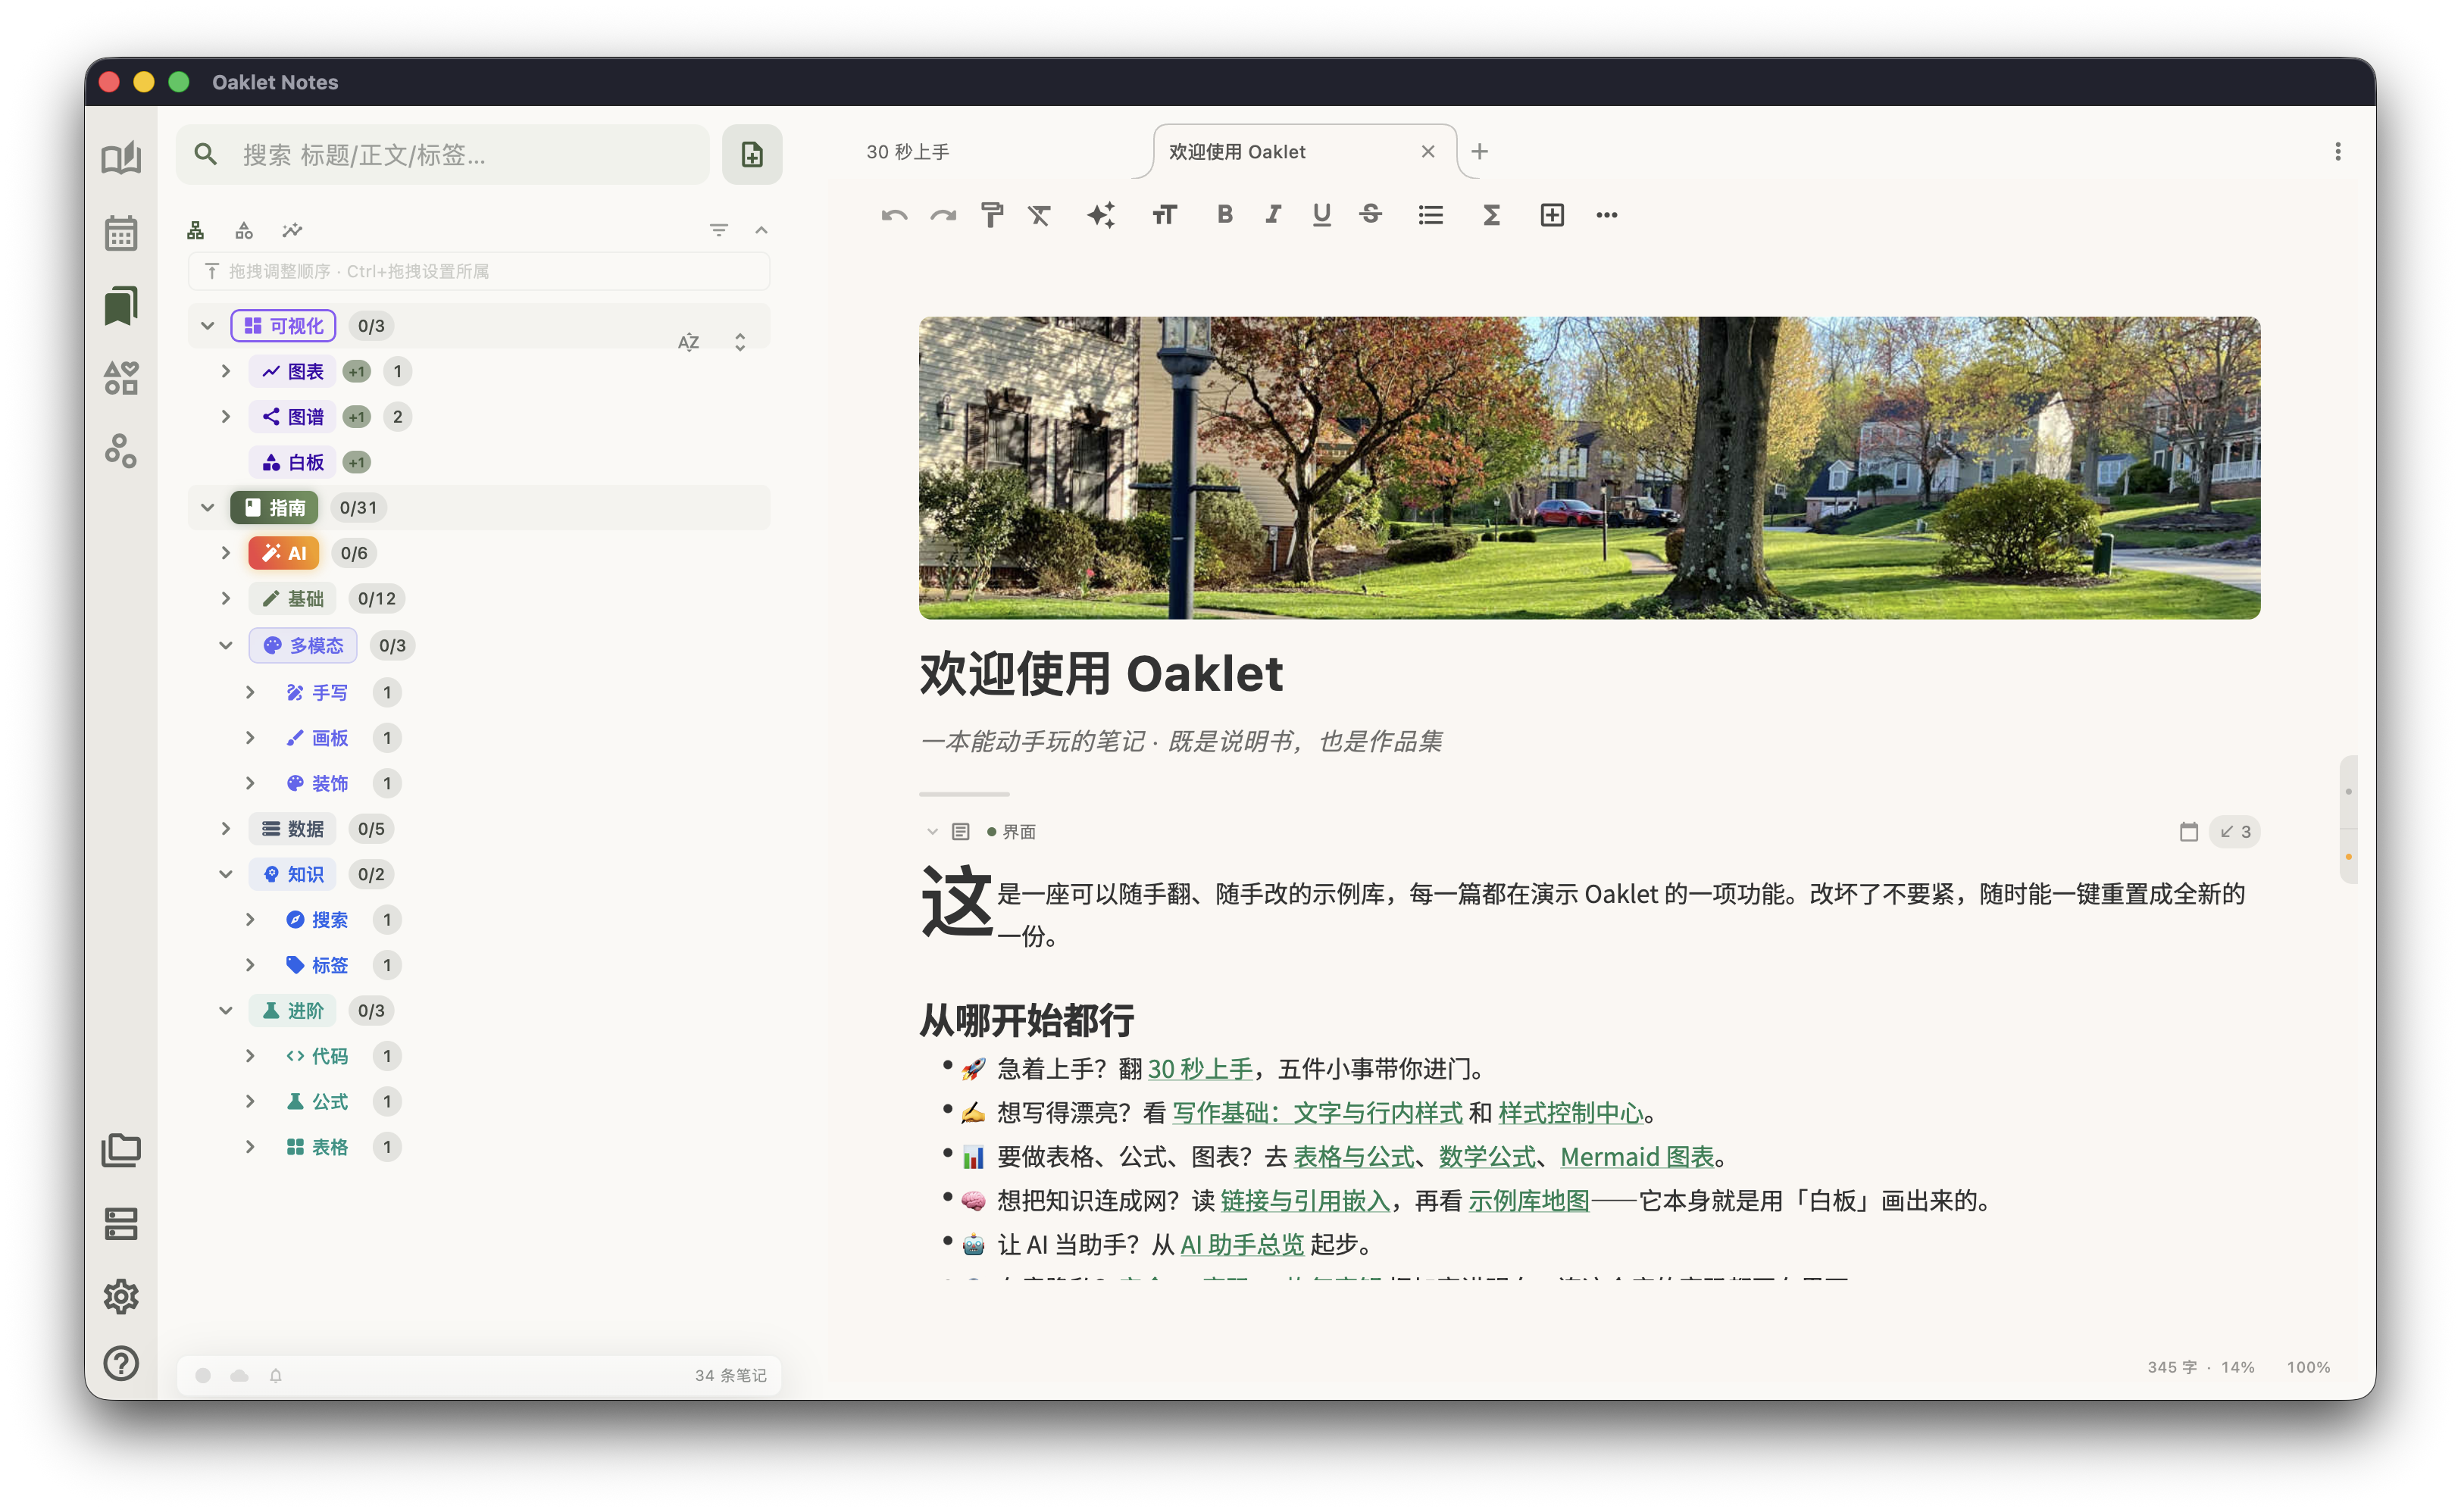Image resolution: width=2461 pixels, height=1512 pixels.
Task: Toggle italic formatting
Action: click(1273, 215)
